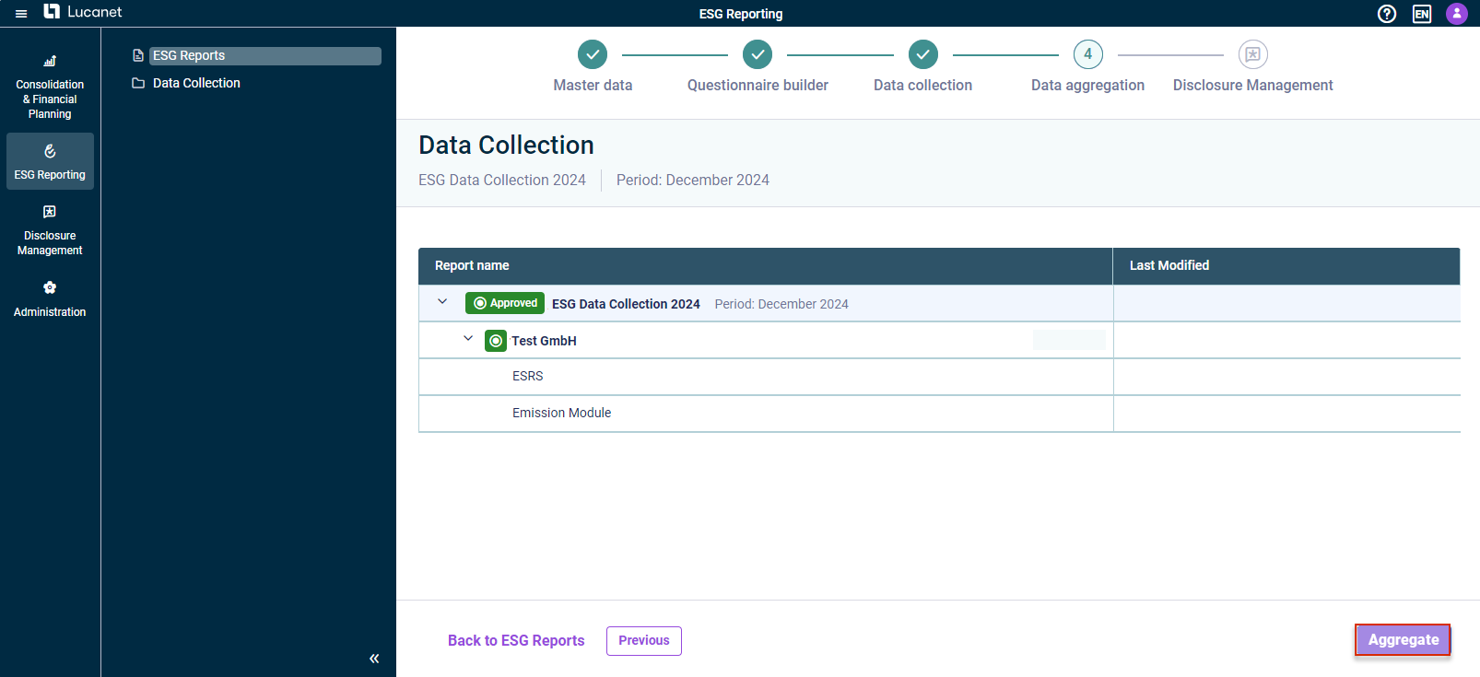Click the ESG Reports document icon

[138, 55]
